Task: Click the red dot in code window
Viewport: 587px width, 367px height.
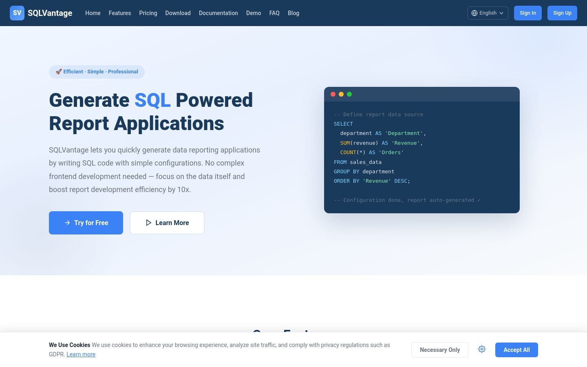Action: click(x=333, y=94)
